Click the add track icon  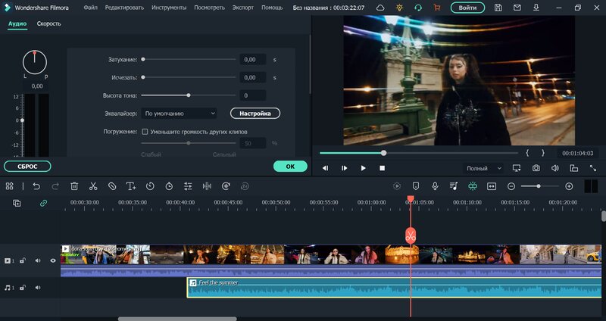[17, 203]
